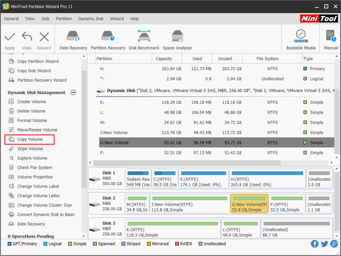
Task: Select the J:New Volume row
Action: point(217,132)
